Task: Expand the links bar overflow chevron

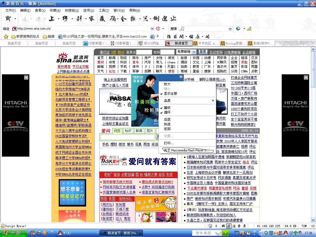Action: tap(158, 36)
